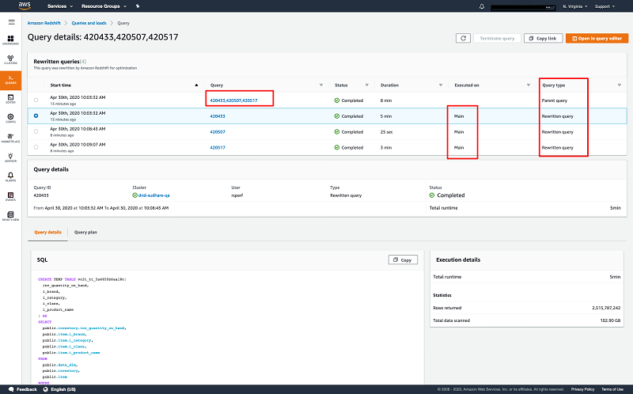Select the parent query row radio button
This screenshot has width=633, height=394.
coord(36,100)
